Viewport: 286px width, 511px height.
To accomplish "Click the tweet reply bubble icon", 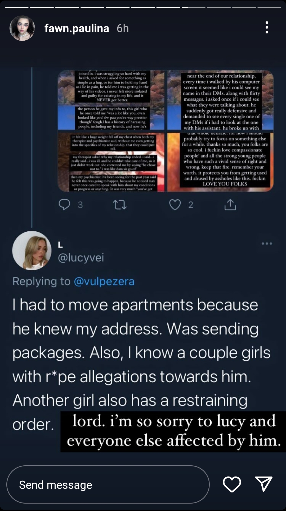I will click(64, 205).
